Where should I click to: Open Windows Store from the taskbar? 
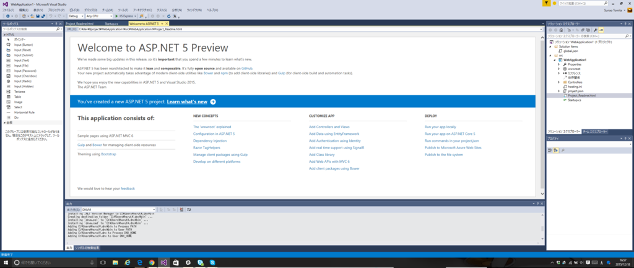(176, 262)
